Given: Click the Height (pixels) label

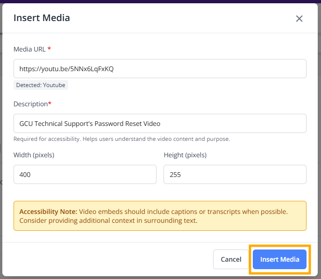Looking at the screenshot, I should pos(185,155).
